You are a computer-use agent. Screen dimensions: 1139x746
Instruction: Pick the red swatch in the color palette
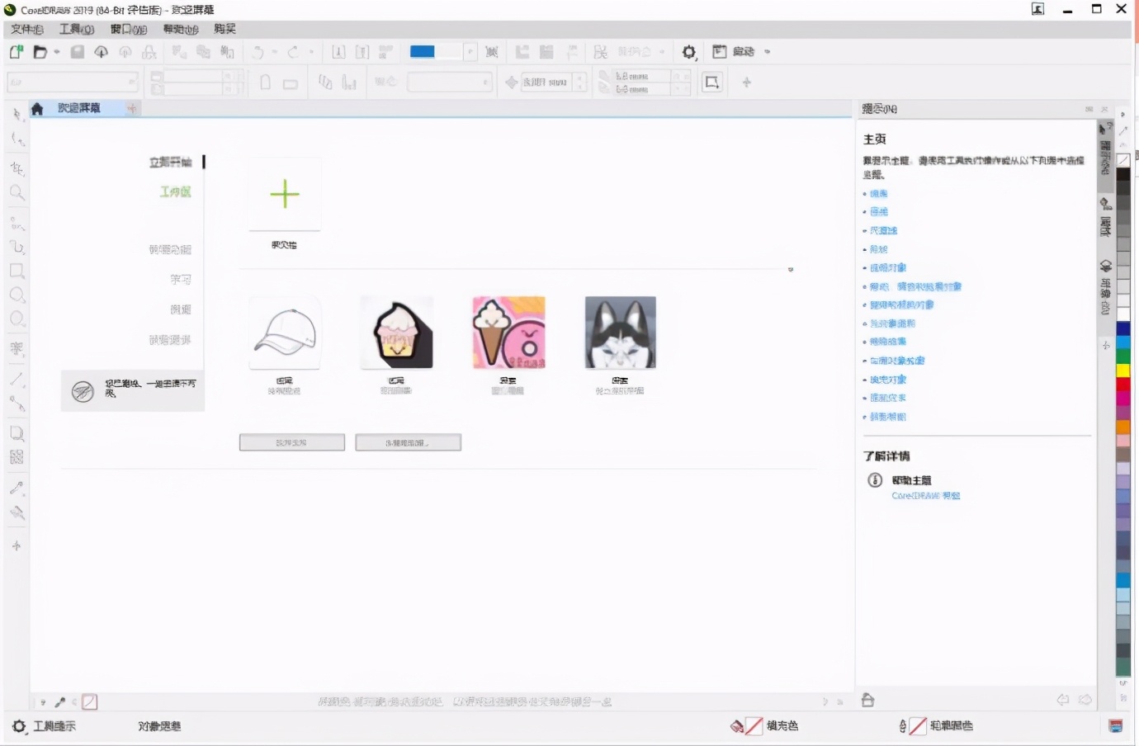point(1122,384)
